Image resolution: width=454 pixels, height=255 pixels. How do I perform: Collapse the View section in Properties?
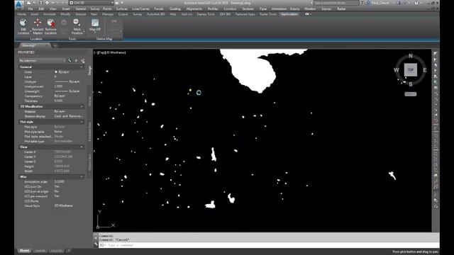82,147
